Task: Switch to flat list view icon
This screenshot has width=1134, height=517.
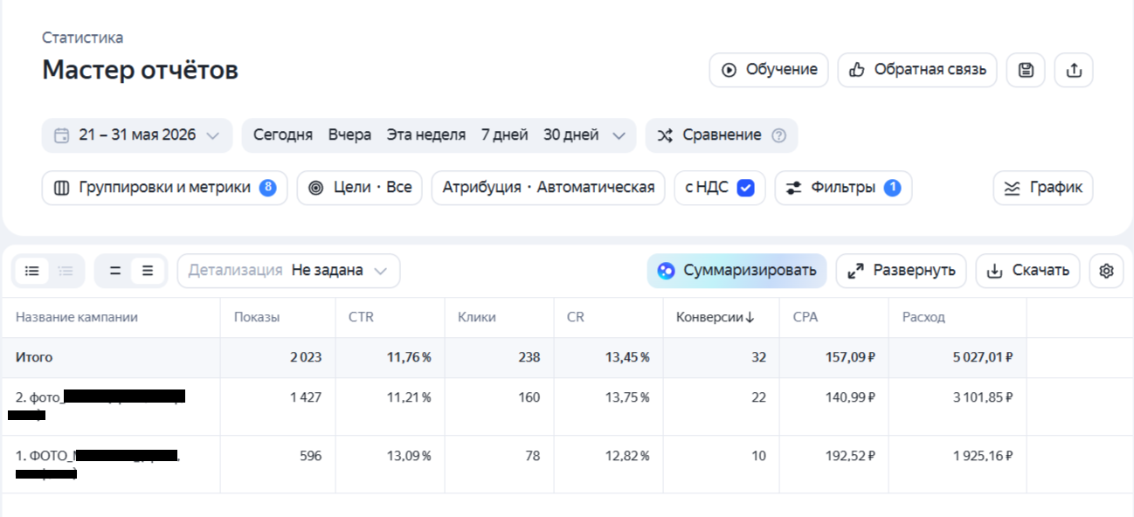Action: [32, 271]
